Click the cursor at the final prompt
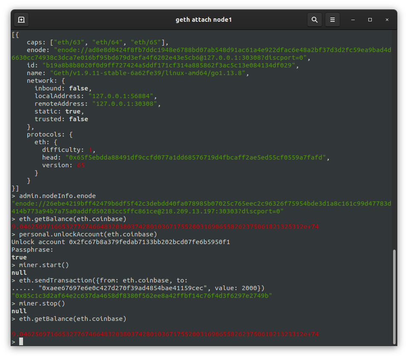Viewport: 408px width, 358px height. coord(21,342)
